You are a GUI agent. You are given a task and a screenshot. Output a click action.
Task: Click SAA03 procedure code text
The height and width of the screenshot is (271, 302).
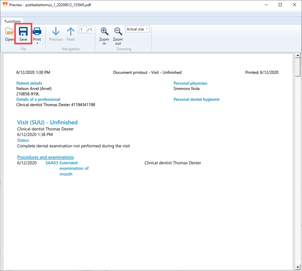(x=52, y=163)
